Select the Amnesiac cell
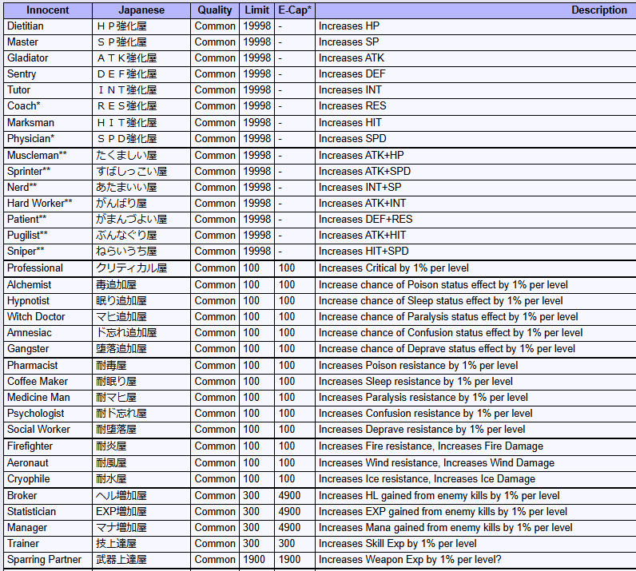The image size is (636, 571). [48, 333]
